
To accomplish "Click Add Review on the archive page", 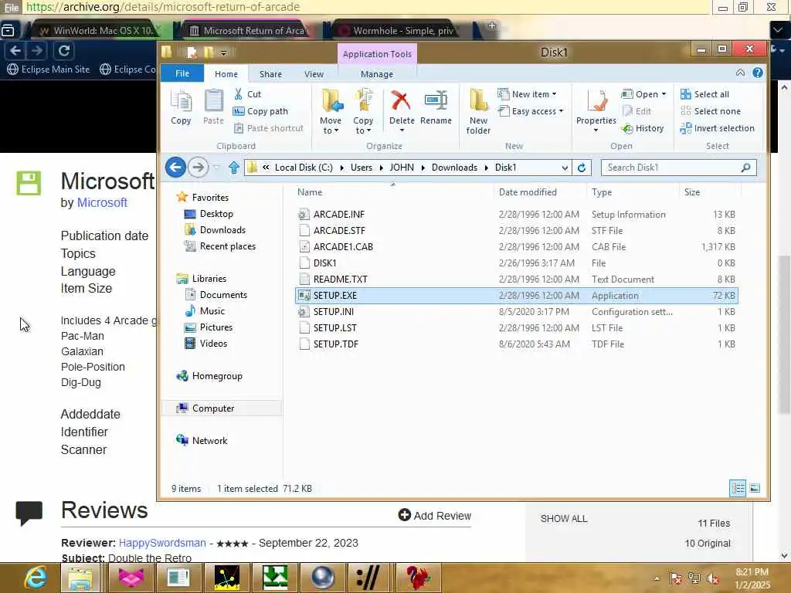I will (435, 515).
